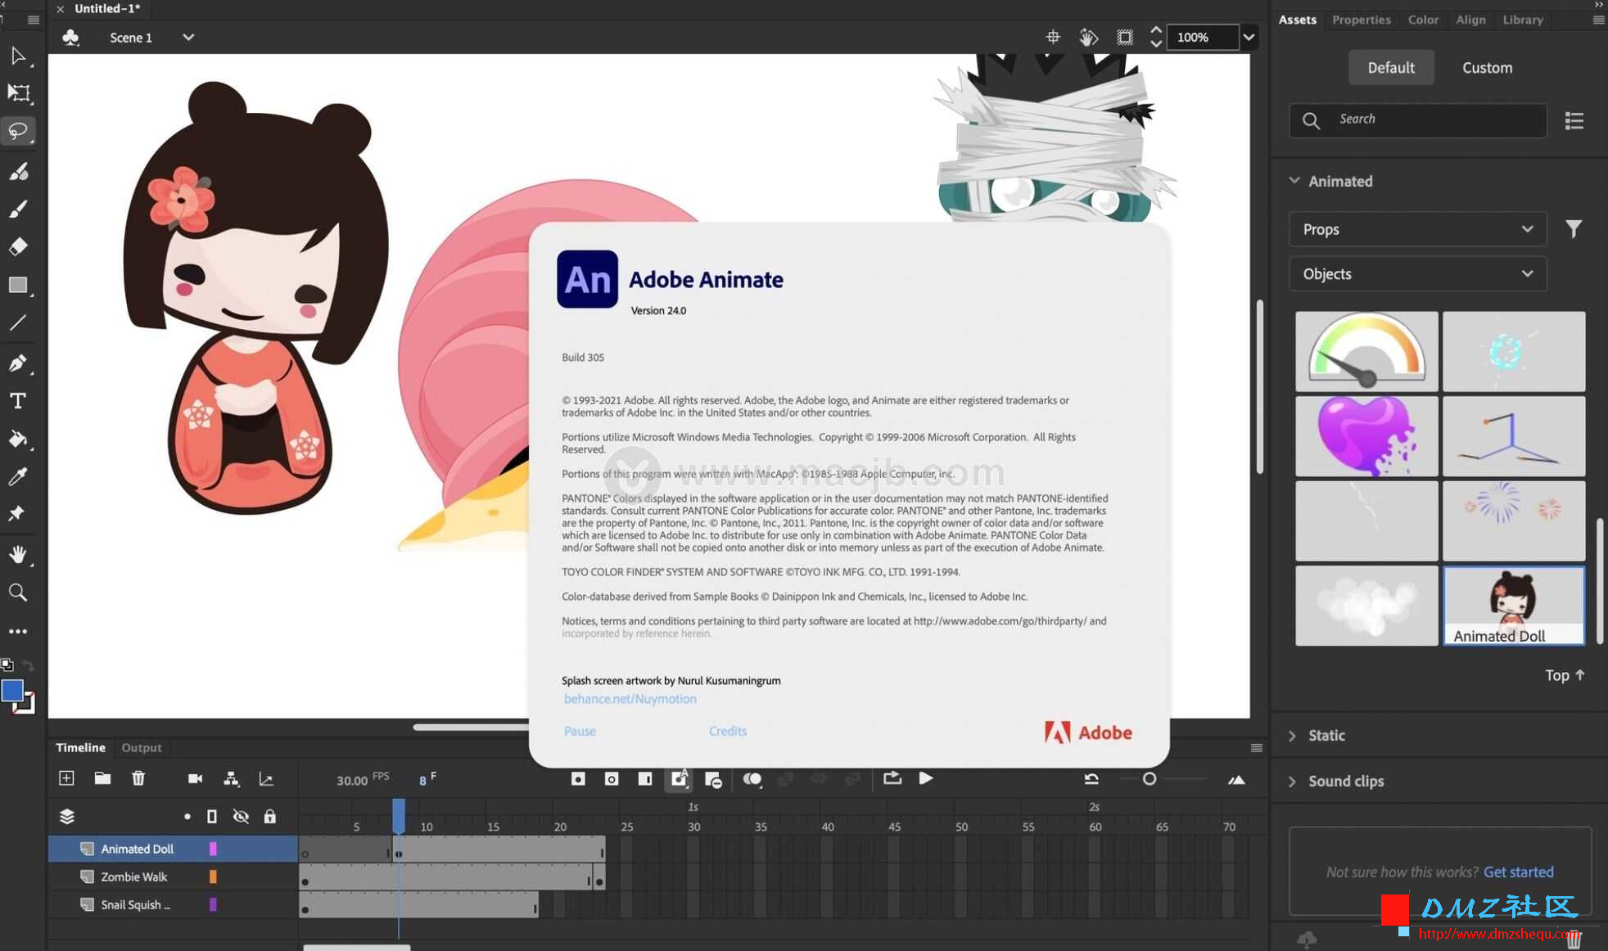
Task: Click the Top link in Assets
Action: (1565, 675)
